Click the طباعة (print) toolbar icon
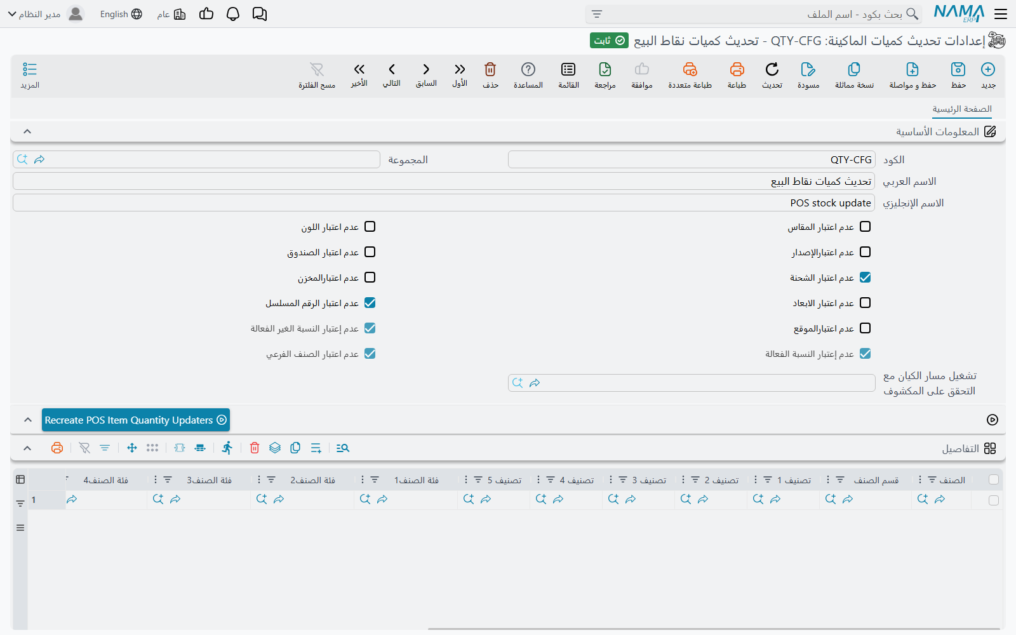 [x=737, y=69]
